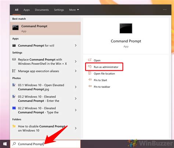
Task: Click the Best match heading text
Action: point(19,19)
